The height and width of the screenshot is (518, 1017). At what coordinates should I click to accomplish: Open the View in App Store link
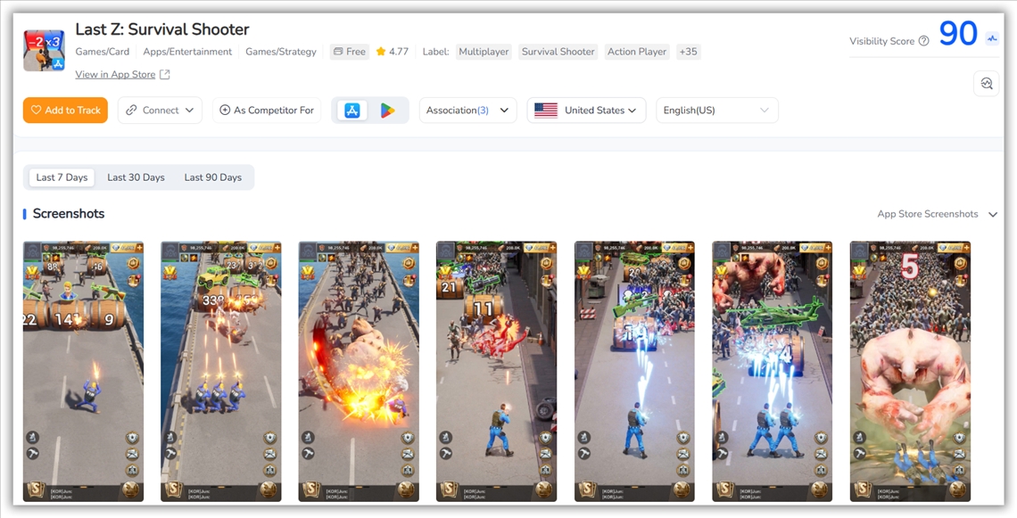[115, 75]
